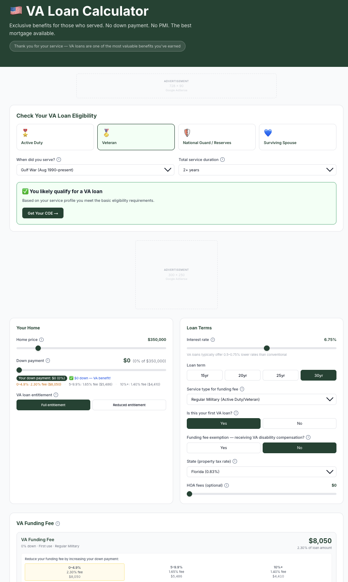Select the 30yr loan term
The width and height of the screenshot is (348, 582).
(318, 375)
